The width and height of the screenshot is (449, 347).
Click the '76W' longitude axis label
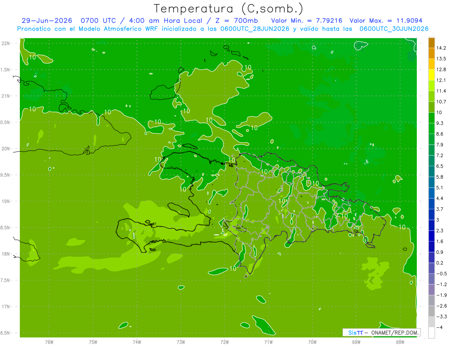tap(49, 342)
